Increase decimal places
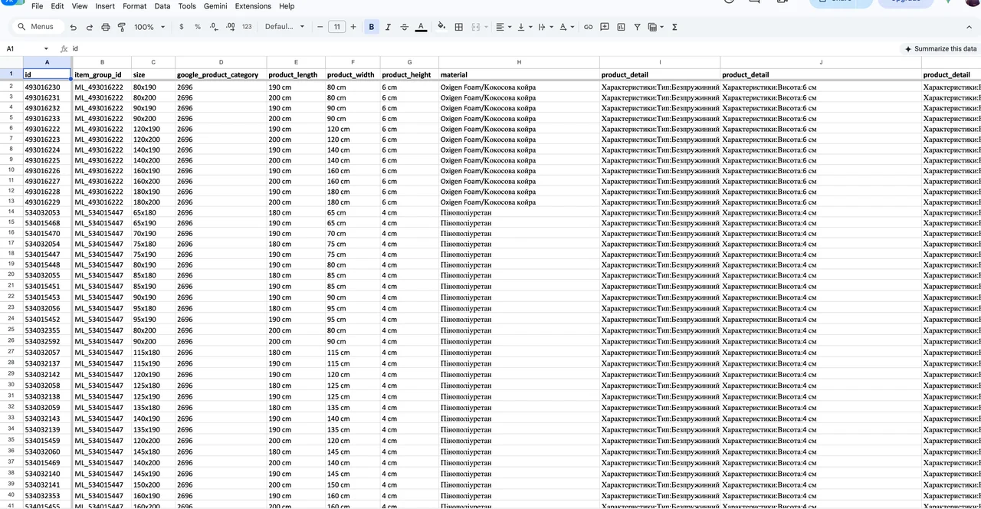 click(231, 27)
